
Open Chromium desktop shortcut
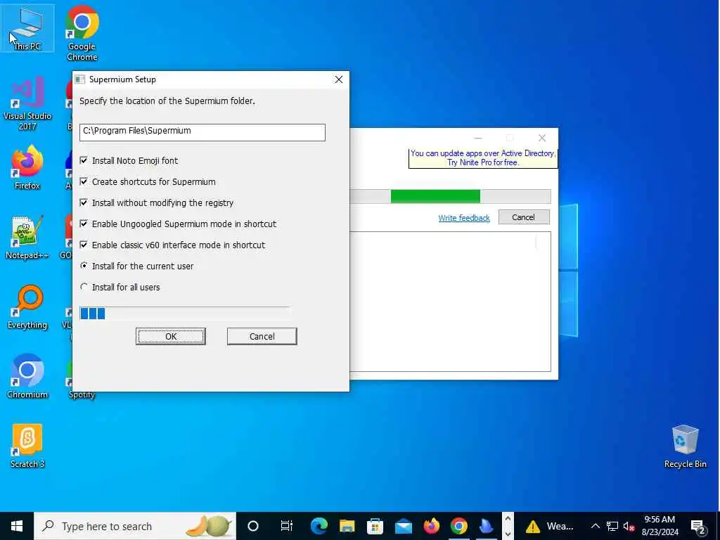pyautogui.click(x=27, y=377)
